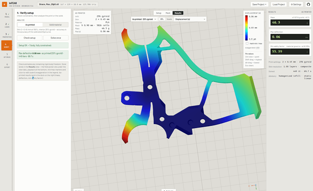The image size is (313, 191).
Task: Click the orange InFEAR logo icon
Action: click(x=5, y=4)
